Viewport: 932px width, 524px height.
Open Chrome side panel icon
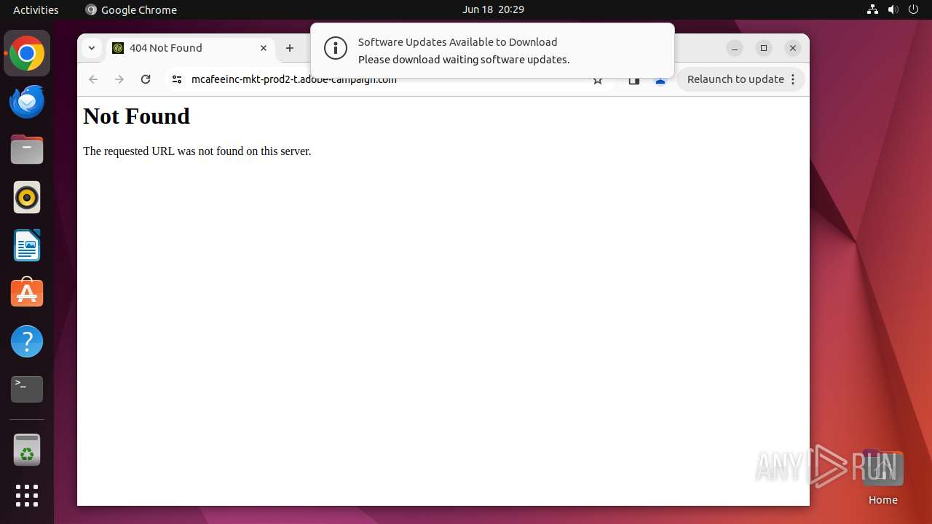click(634, 80)
